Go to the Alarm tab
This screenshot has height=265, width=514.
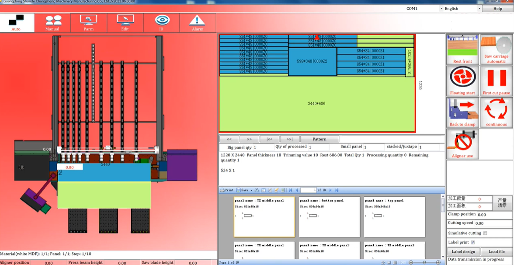198,23
